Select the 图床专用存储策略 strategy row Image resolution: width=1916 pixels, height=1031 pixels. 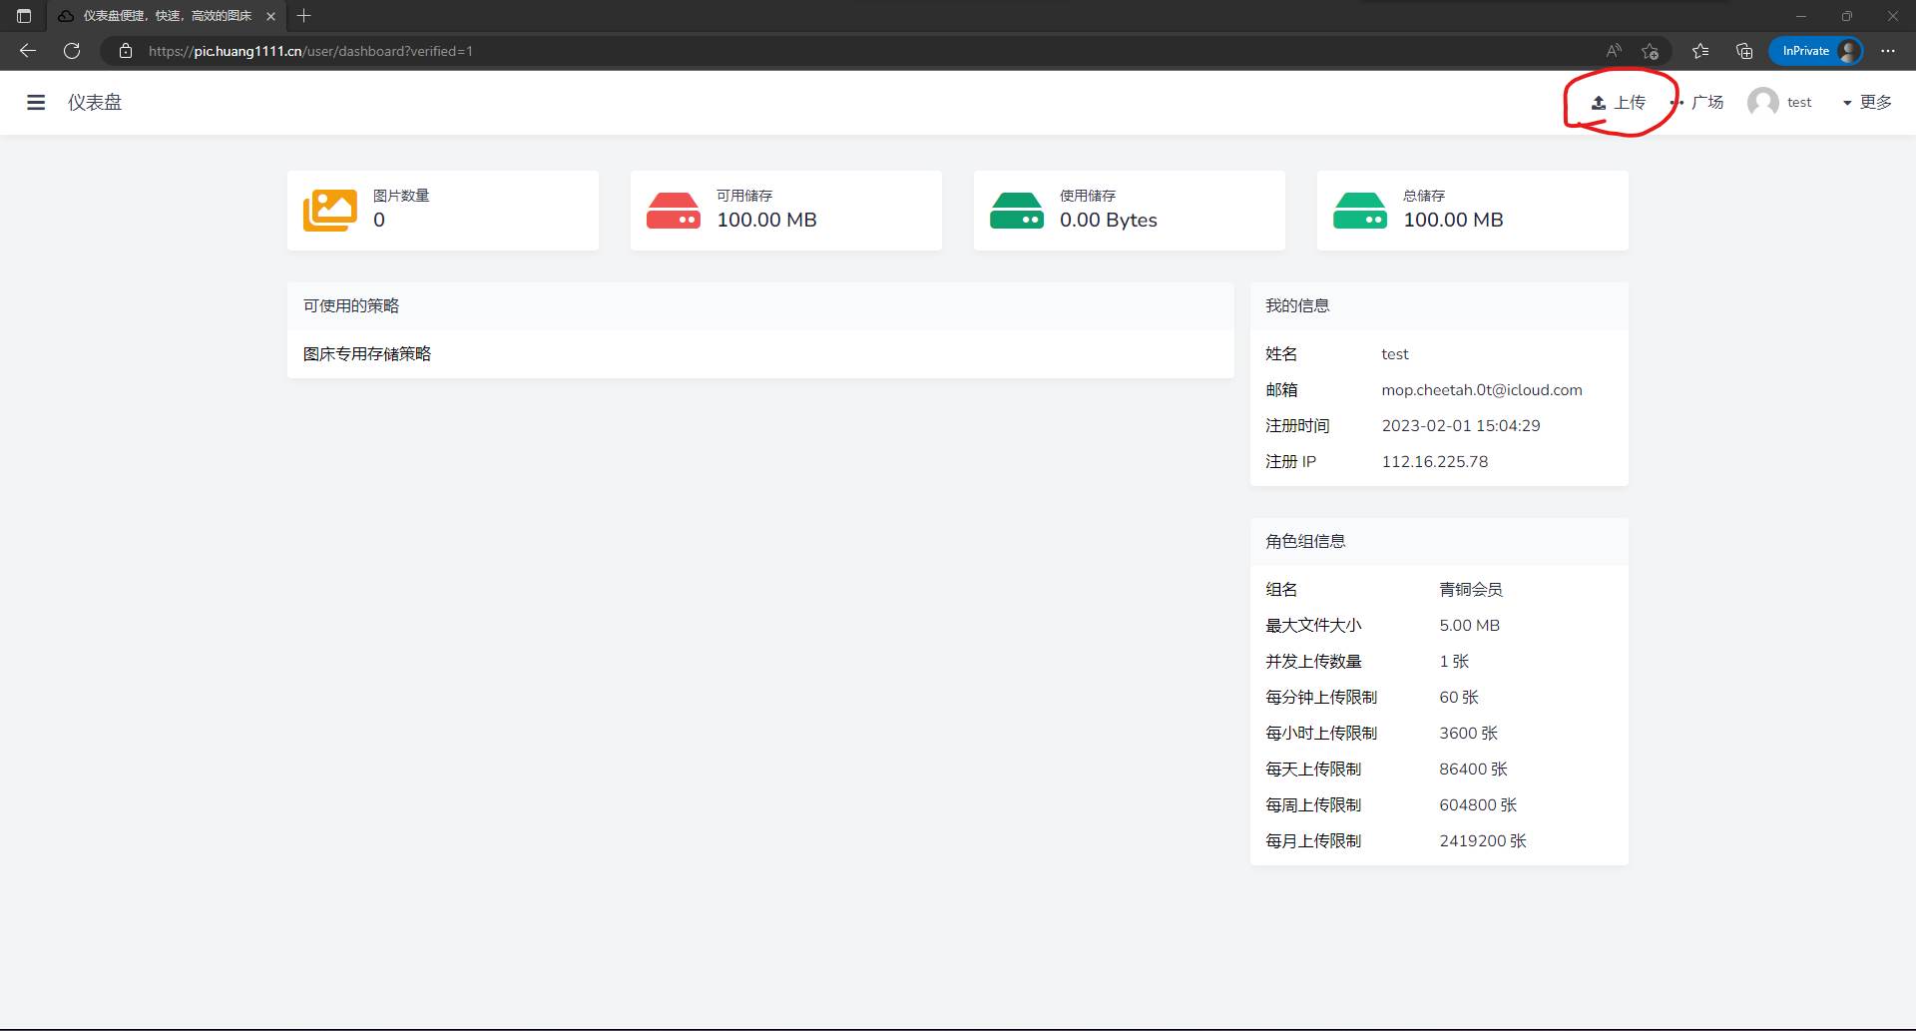367,354
